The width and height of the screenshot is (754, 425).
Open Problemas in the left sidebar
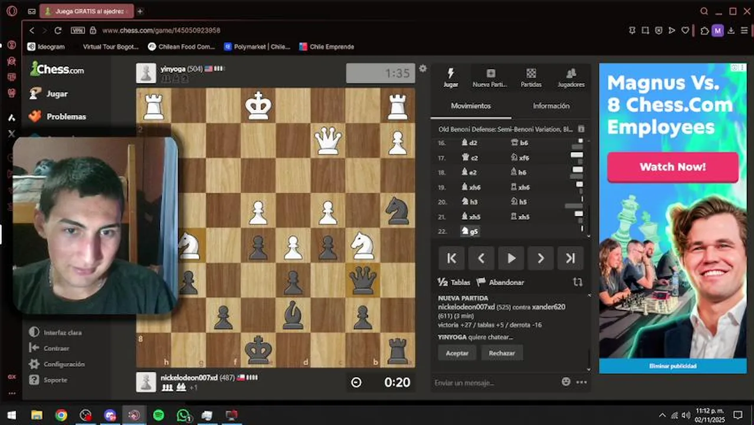(x=58, y=116)
